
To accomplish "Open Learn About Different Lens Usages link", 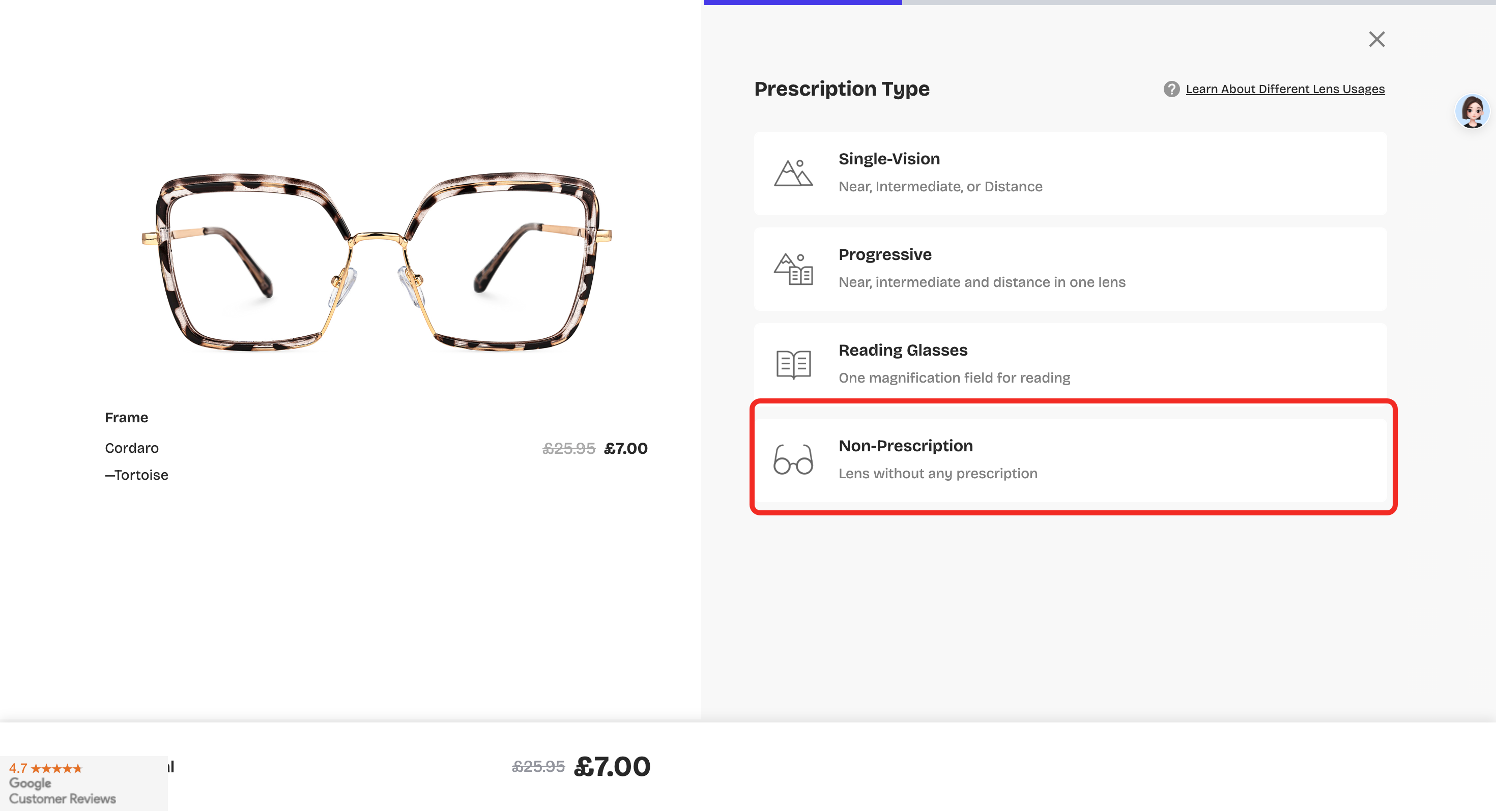I will click(x=1285, y=89).
